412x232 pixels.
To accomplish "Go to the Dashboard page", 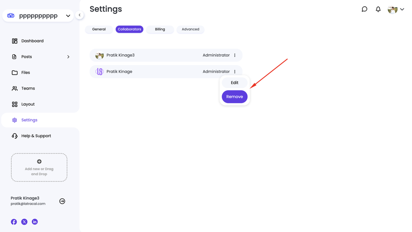I will [x=32, y=41].
